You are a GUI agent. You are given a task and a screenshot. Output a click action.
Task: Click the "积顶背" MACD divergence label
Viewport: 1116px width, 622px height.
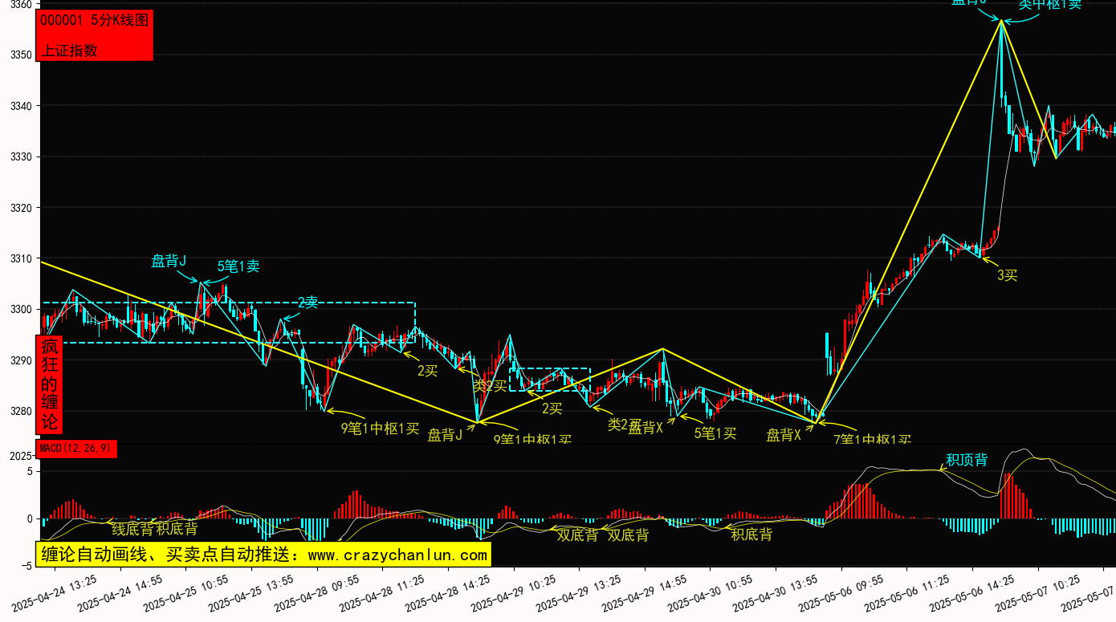967,460
